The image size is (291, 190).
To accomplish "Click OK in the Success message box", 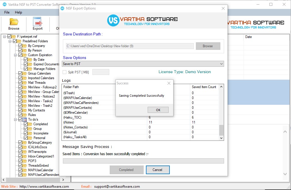I will (x=158, y=110).
